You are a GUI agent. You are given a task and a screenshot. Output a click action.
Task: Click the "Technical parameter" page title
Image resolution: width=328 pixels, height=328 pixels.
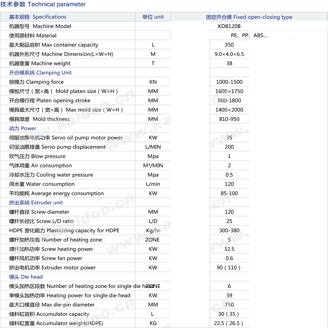43,4
